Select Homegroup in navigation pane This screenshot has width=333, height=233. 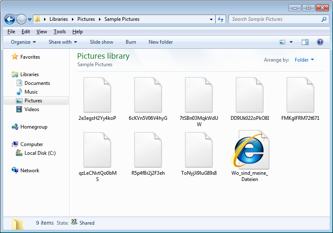pos(33,127)
